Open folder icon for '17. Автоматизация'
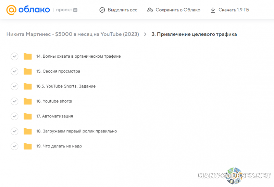The image size is (274, 187). point(28,116)
